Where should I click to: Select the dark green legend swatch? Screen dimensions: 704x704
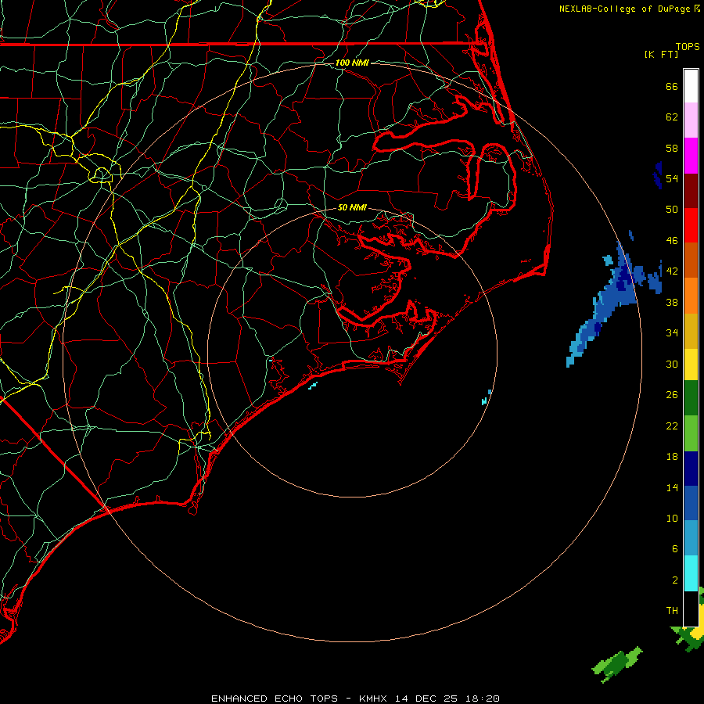[x=691, y=398]
